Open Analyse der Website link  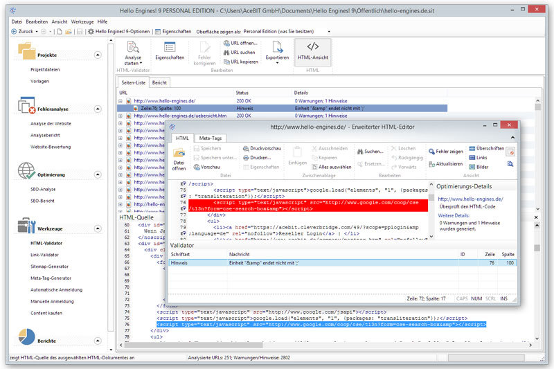tap(51, 124)
